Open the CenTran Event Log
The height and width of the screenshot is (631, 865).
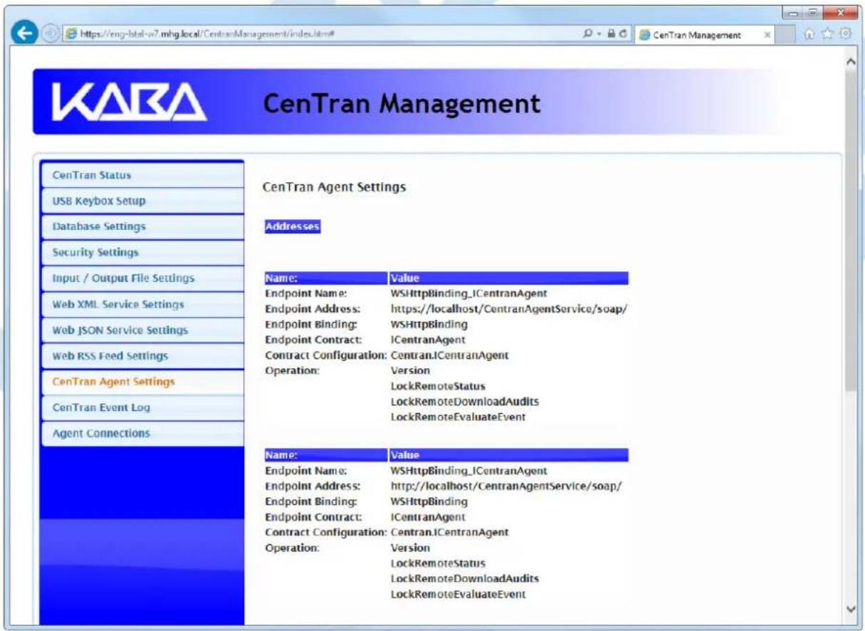pyautogui.click(x=142, y=408)
